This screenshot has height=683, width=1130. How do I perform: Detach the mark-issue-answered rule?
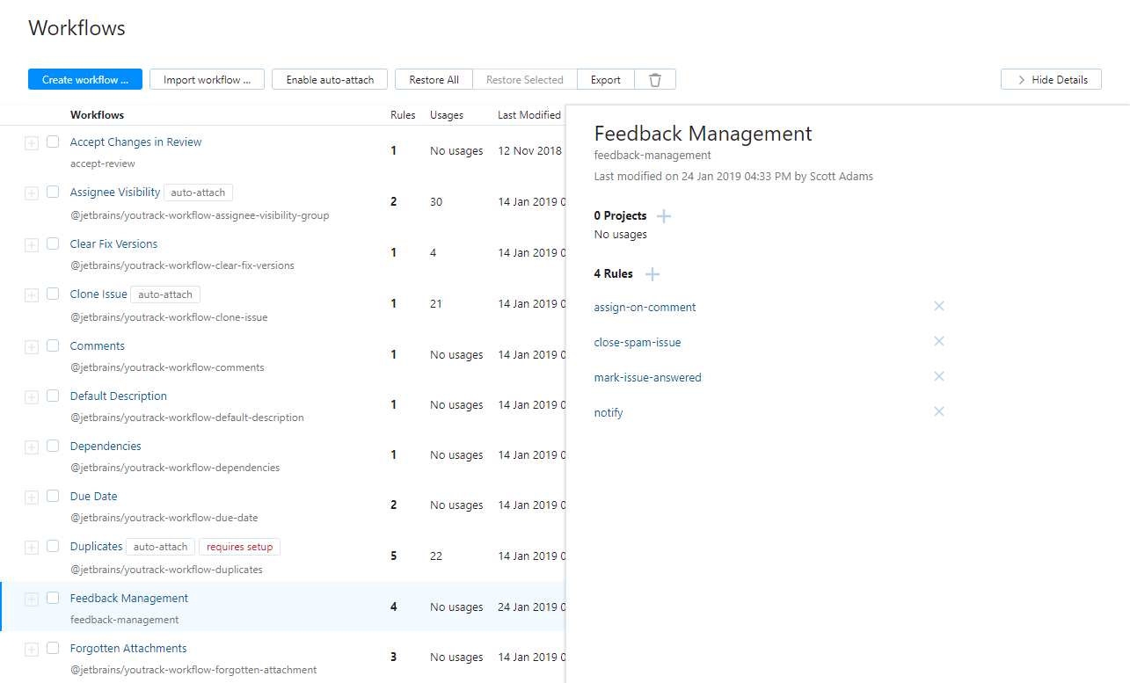pyautogui.click(x=938, y=376)
